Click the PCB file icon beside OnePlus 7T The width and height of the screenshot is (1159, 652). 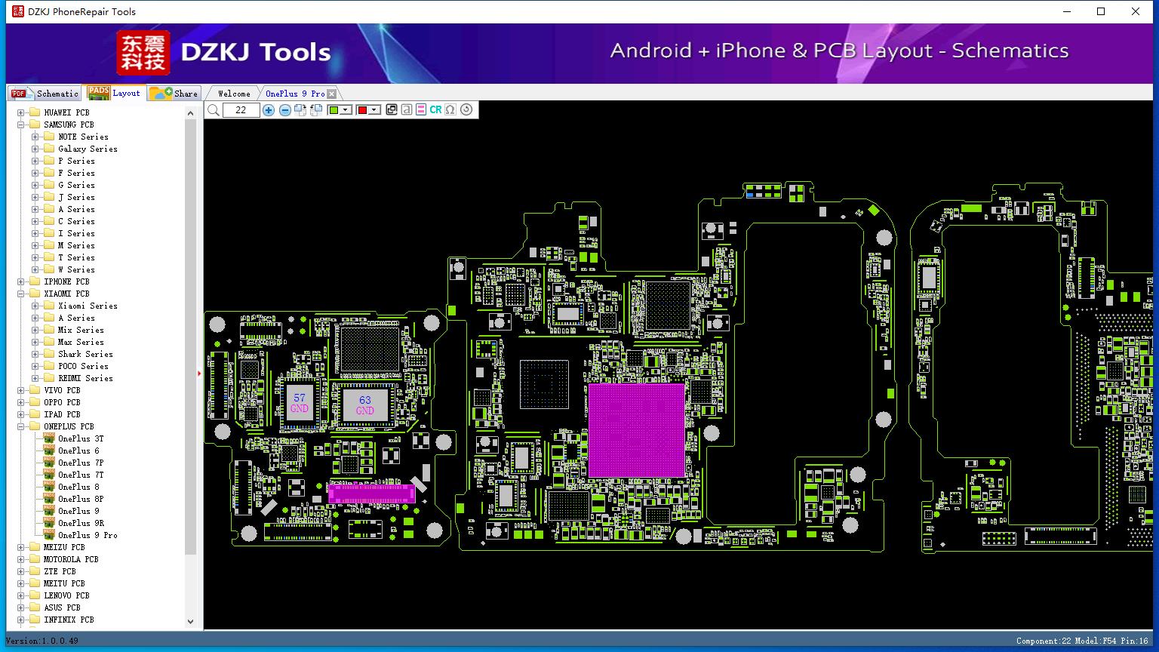(49, 475)
